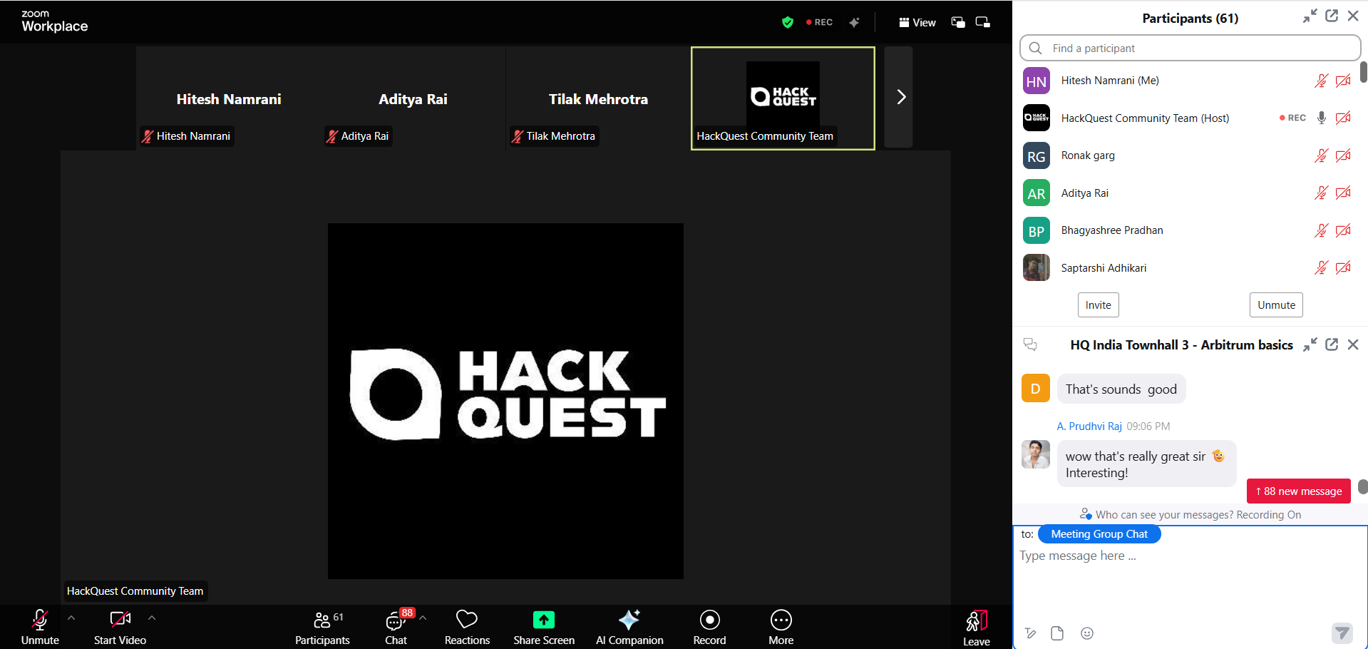This screenshot has height=649, width=1368.
Task: Open AI Companion sparkle icon in top bar
Action: pyautogui.click(x=854, y=23)
